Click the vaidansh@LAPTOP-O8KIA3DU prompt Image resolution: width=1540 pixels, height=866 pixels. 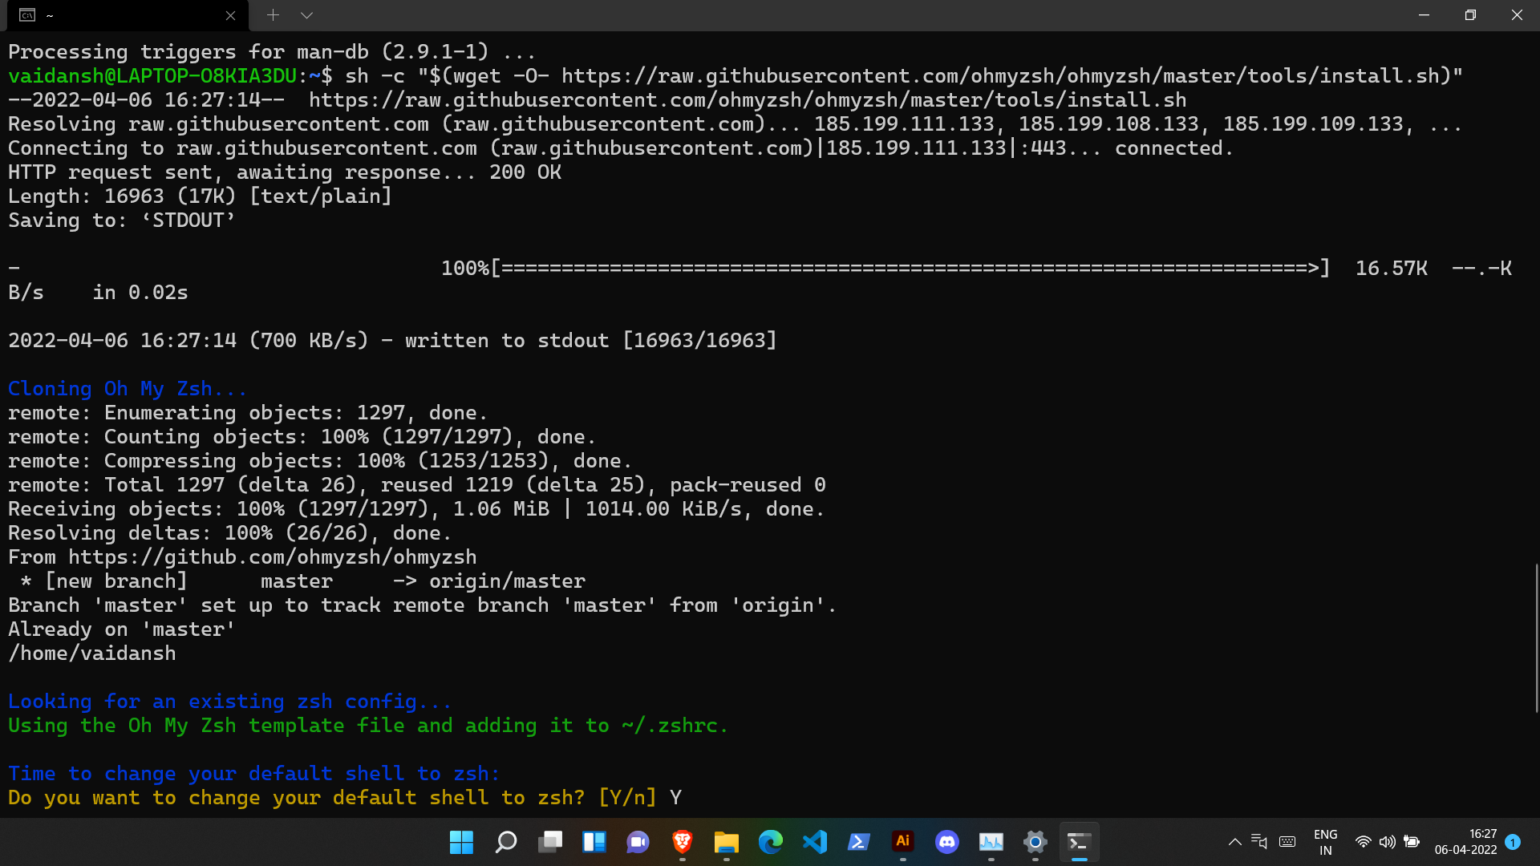pyautogui.click(x=152, y=76)
